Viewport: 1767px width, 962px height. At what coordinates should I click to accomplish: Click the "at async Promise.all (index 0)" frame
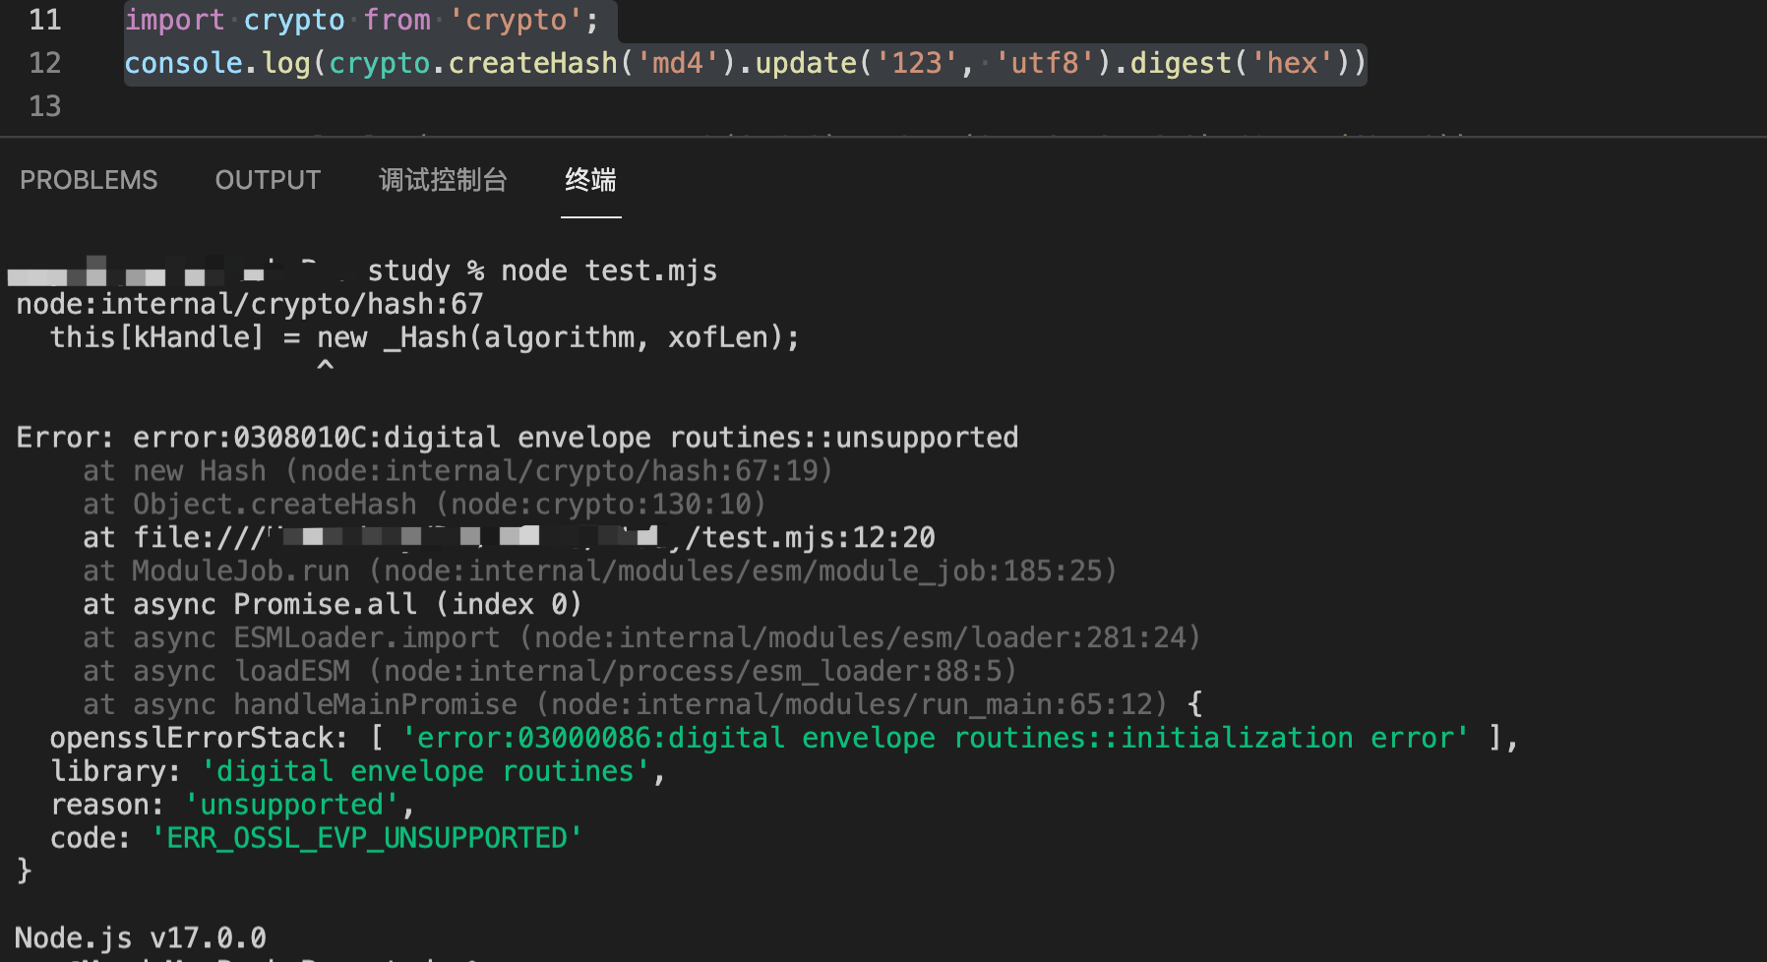coord(333,605)
